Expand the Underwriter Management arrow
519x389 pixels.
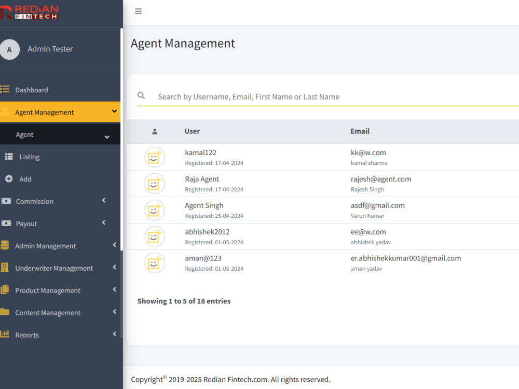pyautogui.click(x=115, y=267)
